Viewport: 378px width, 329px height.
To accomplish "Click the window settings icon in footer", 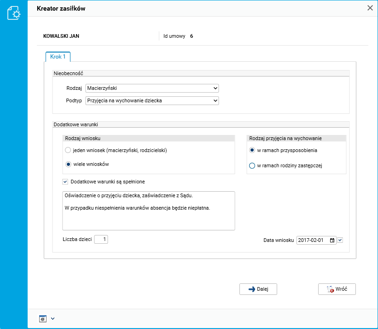I will [x=43, y=318].
